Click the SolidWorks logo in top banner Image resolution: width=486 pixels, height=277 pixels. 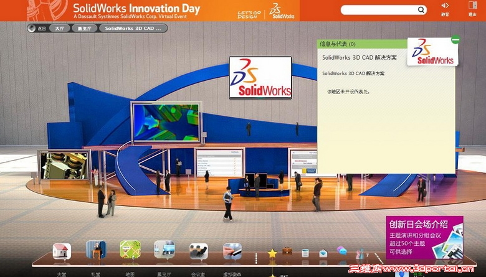pyautogui.click(x=282, y=11)
